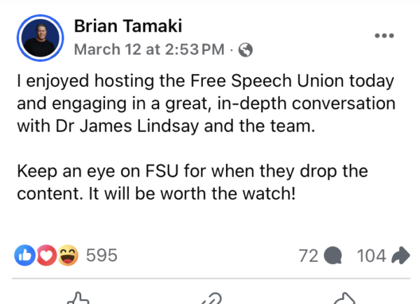Click the share arrow icon beside 104
Viewport: 420px width, 304px height.
[400, 256]
